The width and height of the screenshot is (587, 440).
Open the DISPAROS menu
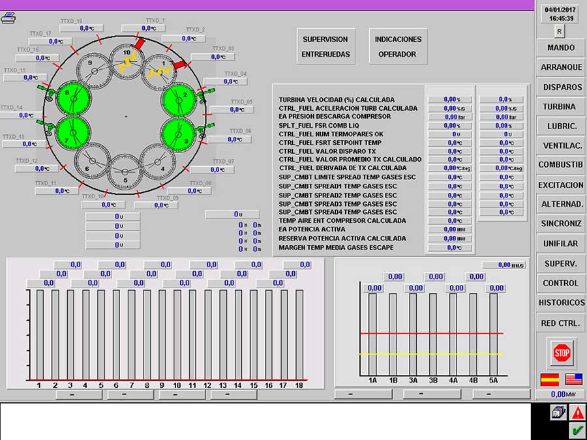pos(560,87)
